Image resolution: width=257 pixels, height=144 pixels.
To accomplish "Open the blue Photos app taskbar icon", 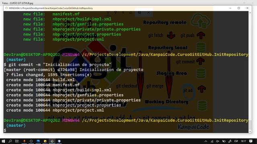I will pos(38,141).
